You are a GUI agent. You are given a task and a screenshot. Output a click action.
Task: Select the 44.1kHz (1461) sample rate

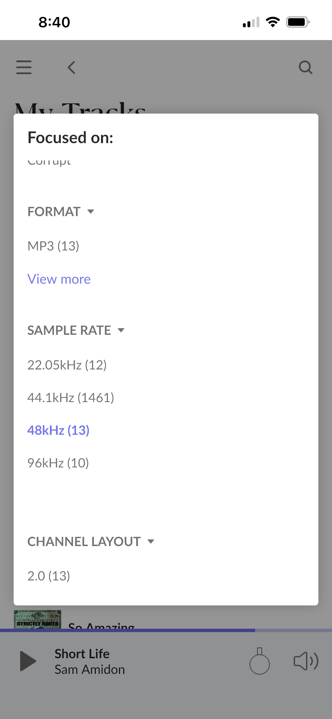click(x=71, y=398)
